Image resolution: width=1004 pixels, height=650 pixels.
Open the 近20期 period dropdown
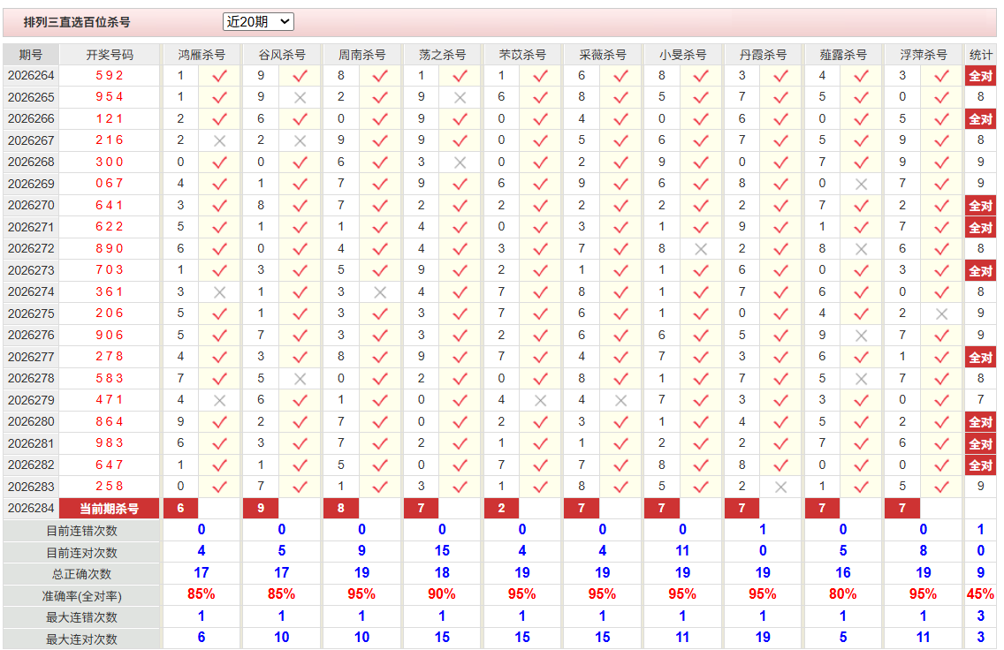pos(258,22)
